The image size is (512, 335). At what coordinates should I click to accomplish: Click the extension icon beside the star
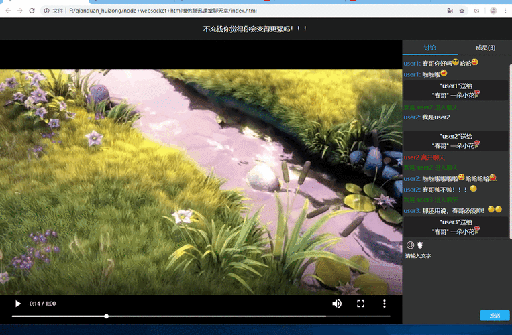[476, 11]
